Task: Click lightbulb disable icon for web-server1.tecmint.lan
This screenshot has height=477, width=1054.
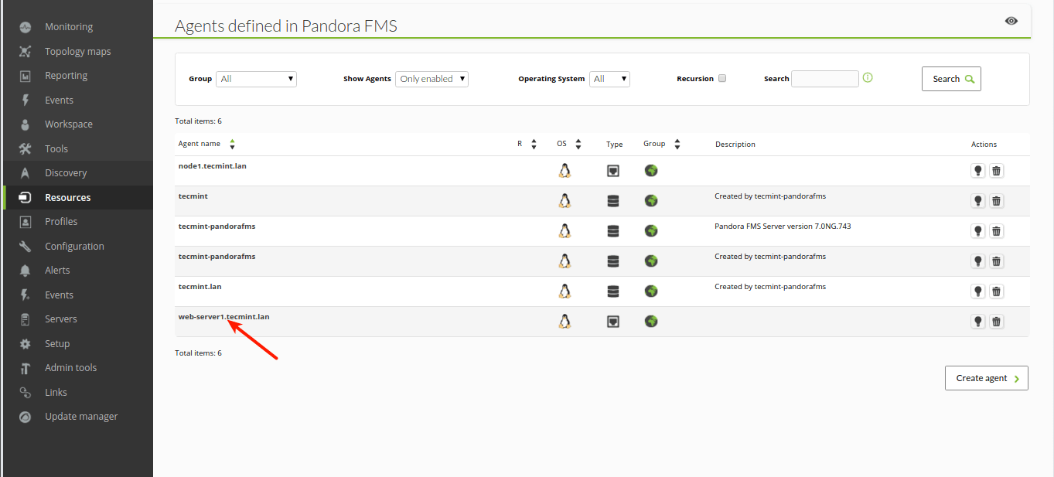Action: [978, 322]
